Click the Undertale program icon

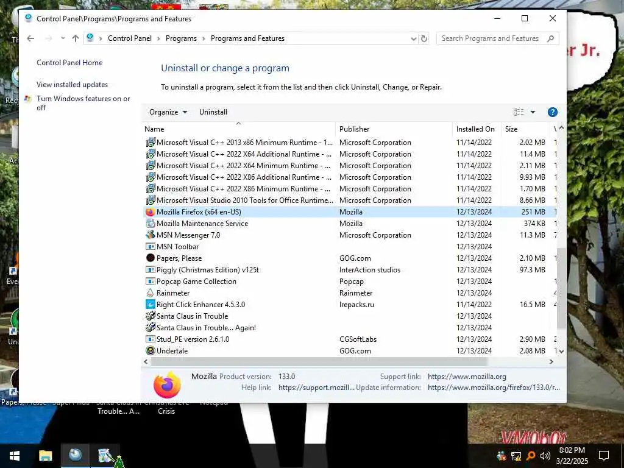pyautogui.click(x=150, y=350)
